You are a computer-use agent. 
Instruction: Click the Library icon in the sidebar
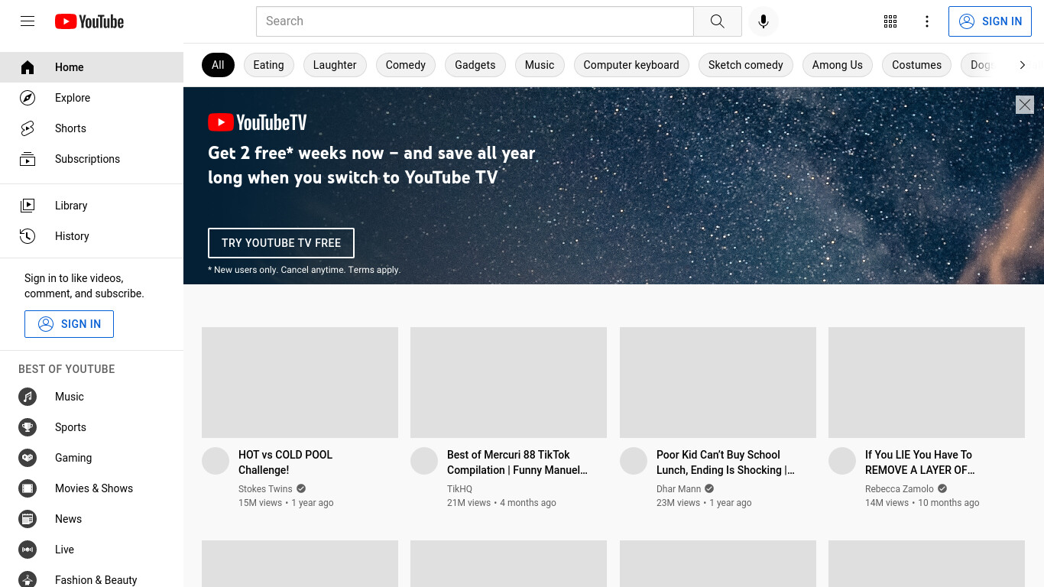[x=28, y=206]
